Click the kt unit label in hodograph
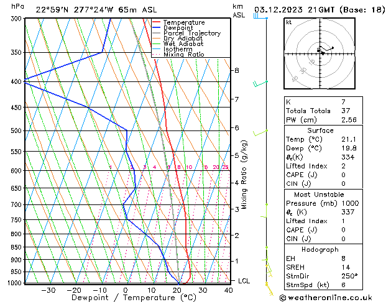 click(x=289, y=22)
